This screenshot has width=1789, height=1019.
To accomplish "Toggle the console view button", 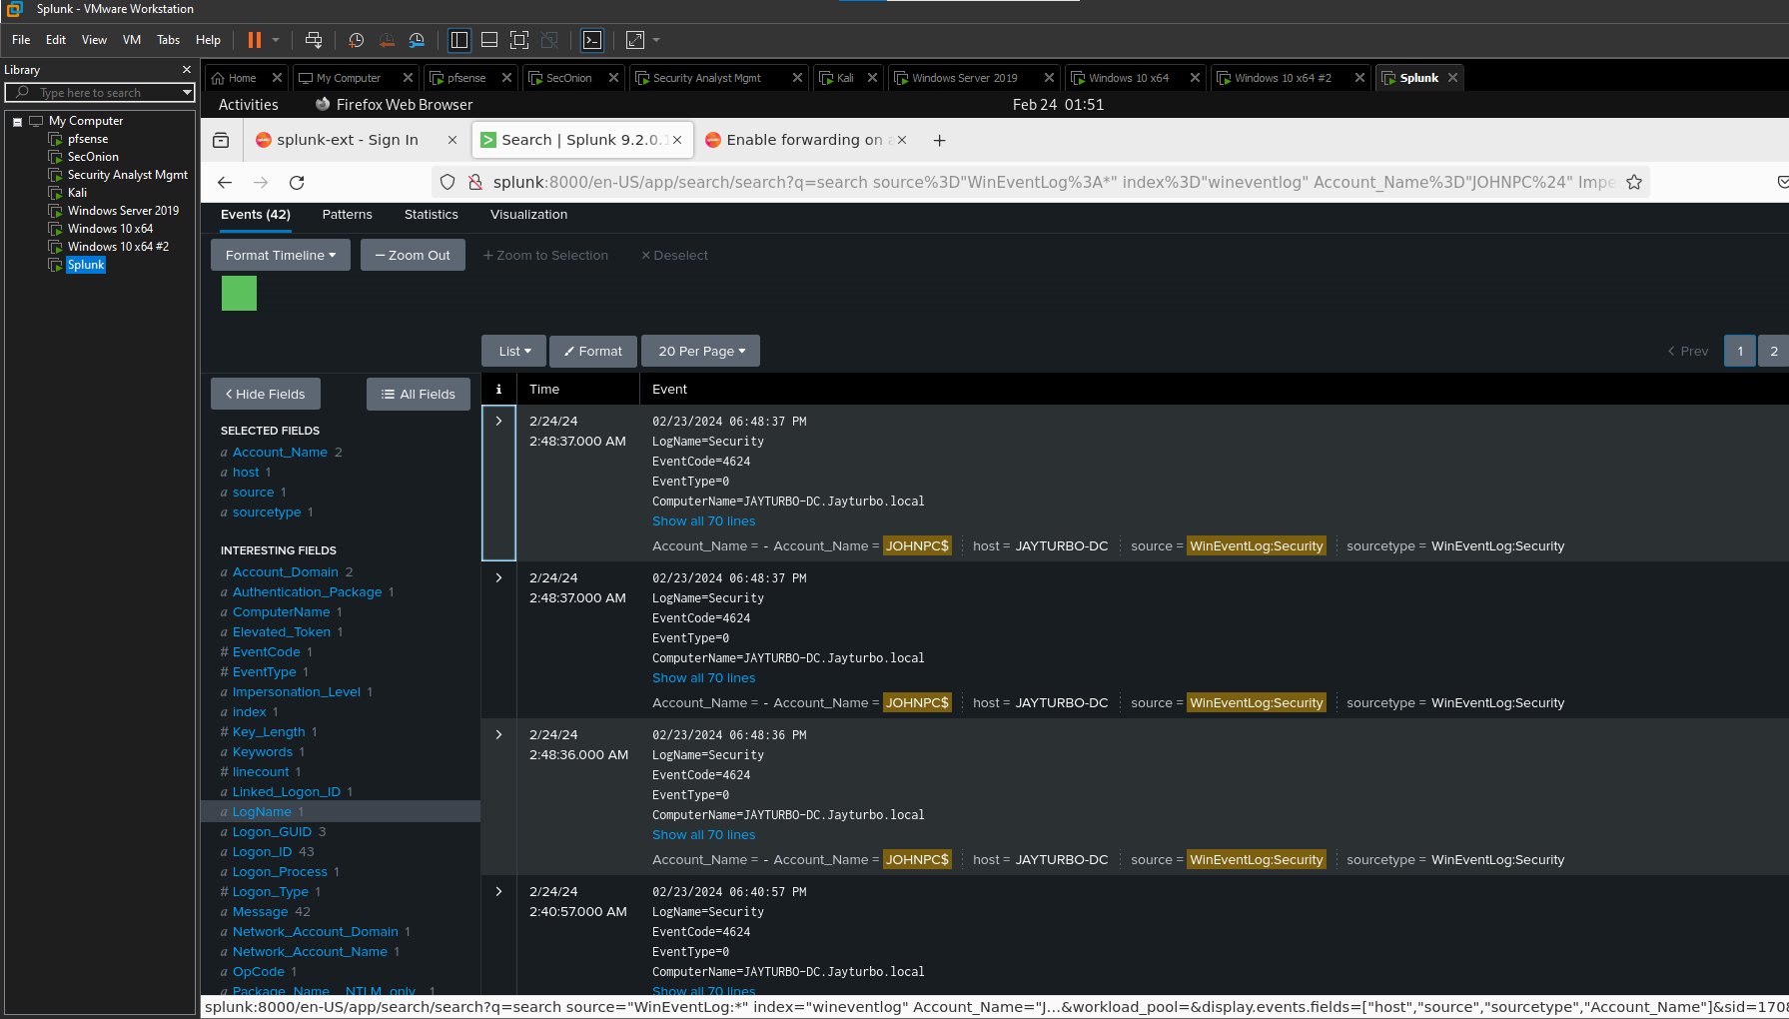I will click(592, 40).
